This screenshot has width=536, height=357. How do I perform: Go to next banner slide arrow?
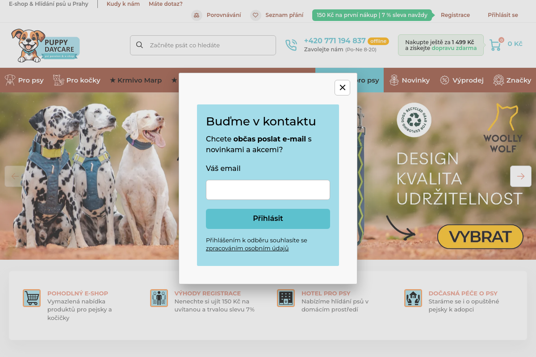tap(521, 176)
